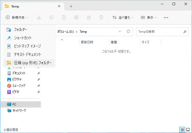This screenshot has height=133, width=192.
Task: Switch to large icons view layout
Action: (188, 130)
